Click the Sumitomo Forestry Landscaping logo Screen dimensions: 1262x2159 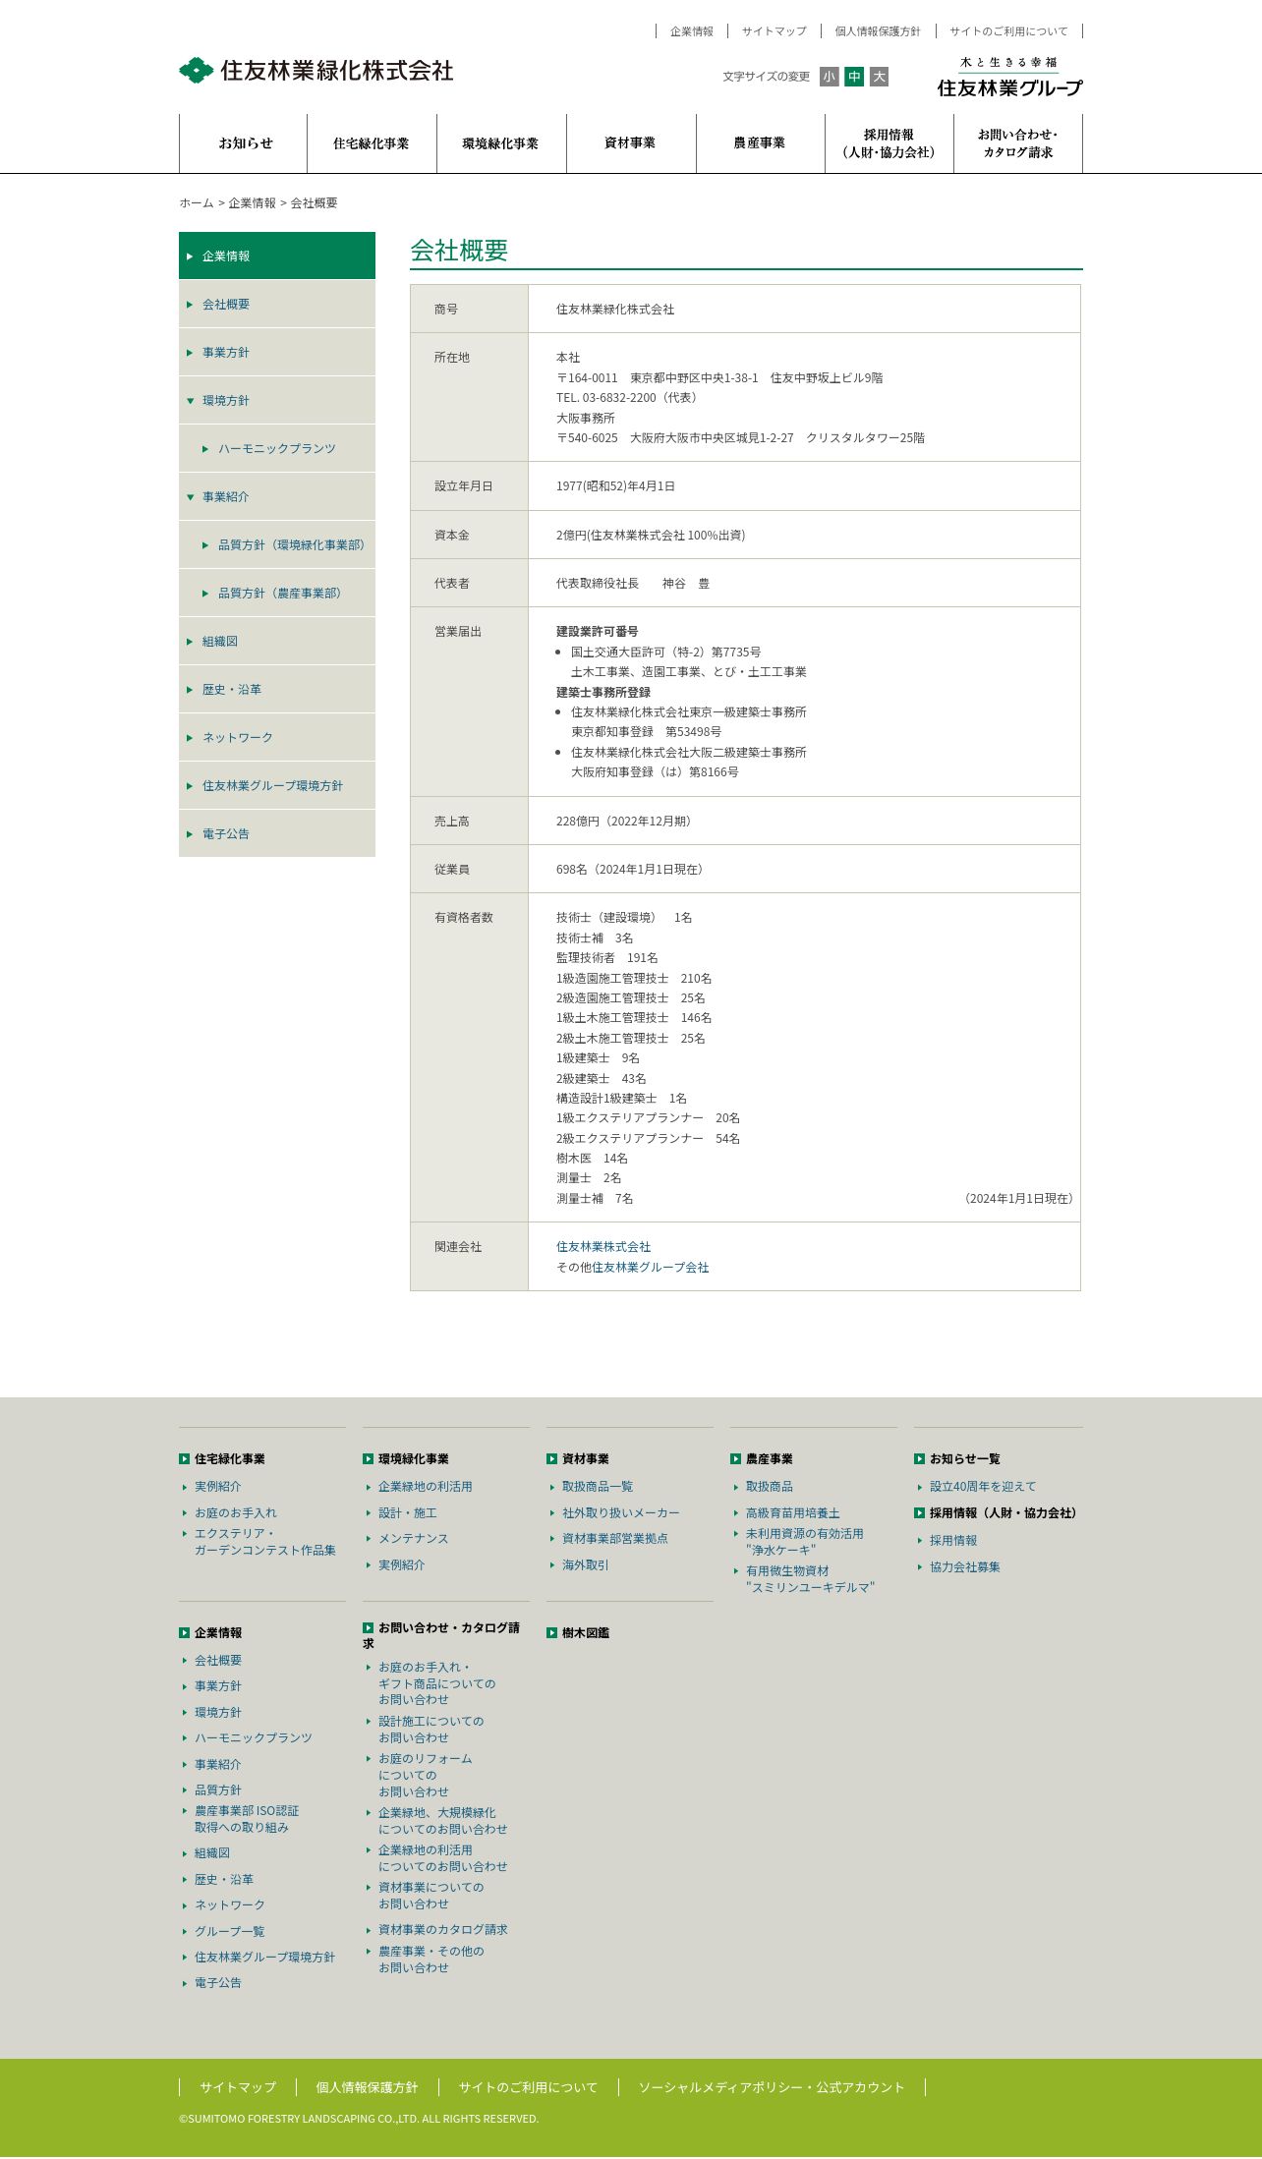[x=316, y=71]
